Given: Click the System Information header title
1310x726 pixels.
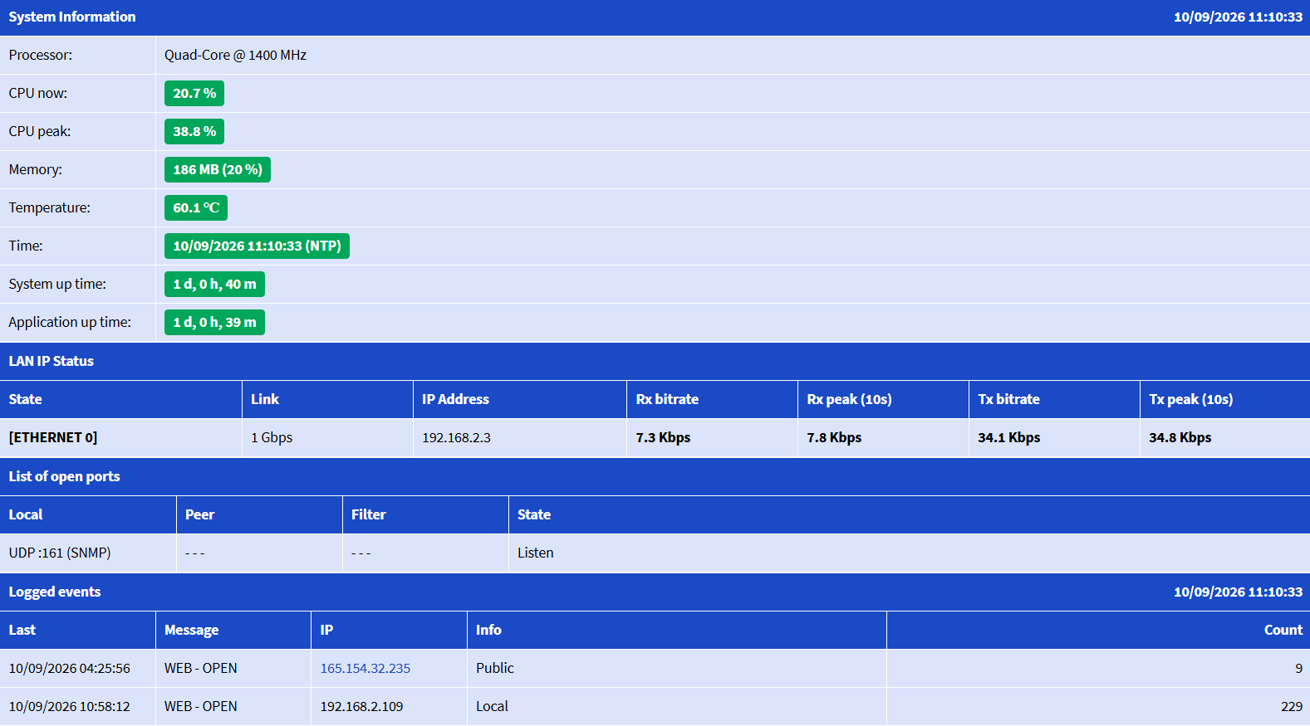Looking at the screenshot, I should (72, 17).
